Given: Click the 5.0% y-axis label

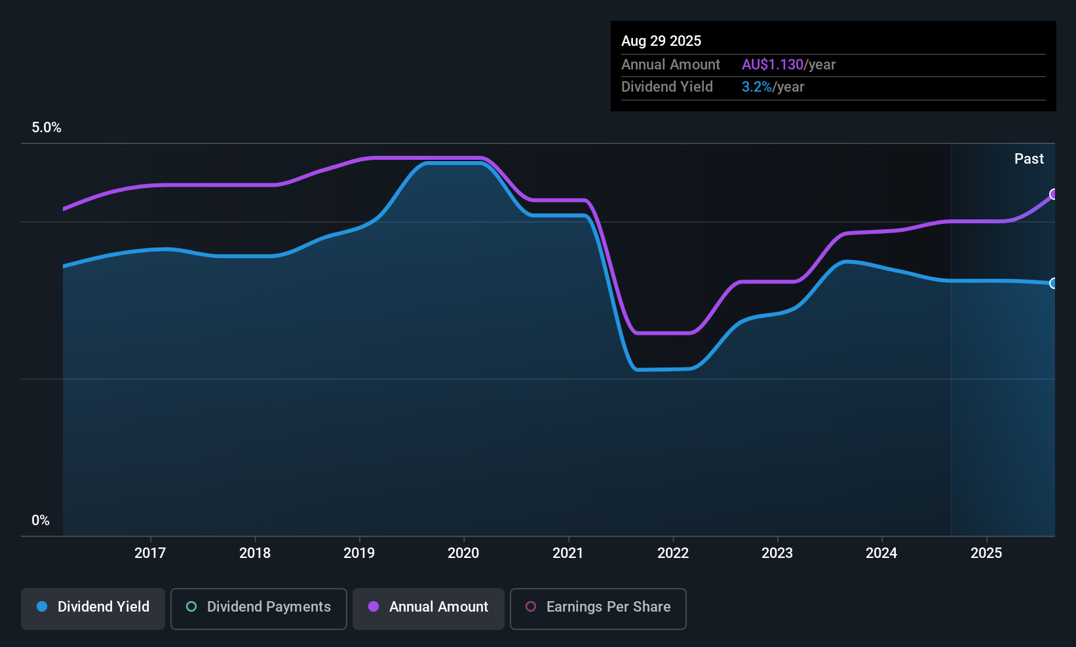Looking at the screenshot, I should coord(47,128).
